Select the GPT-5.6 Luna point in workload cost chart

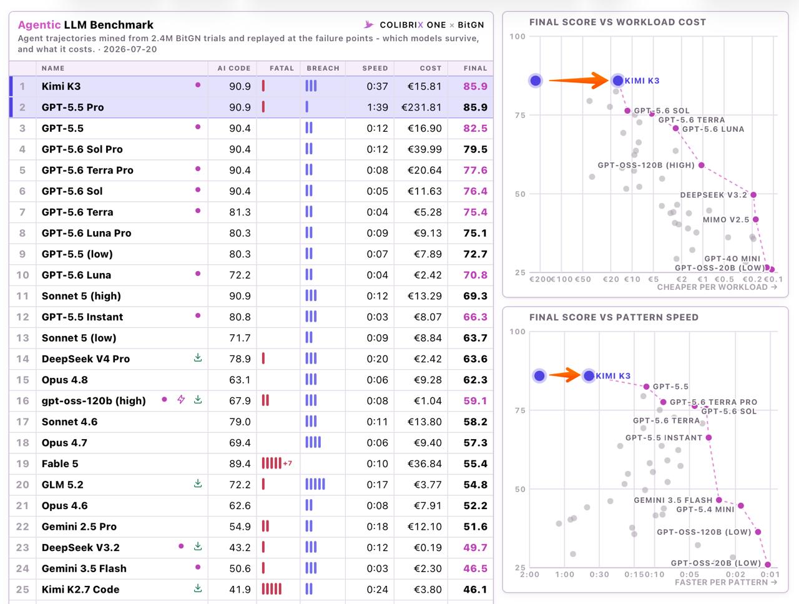coord(676,129)
